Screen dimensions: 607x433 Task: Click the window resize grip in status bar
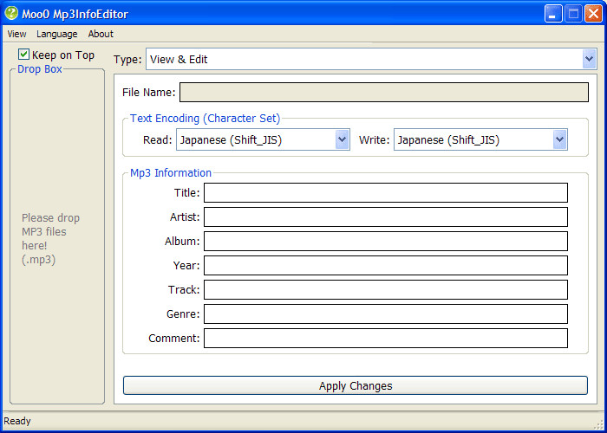point(599,425)
